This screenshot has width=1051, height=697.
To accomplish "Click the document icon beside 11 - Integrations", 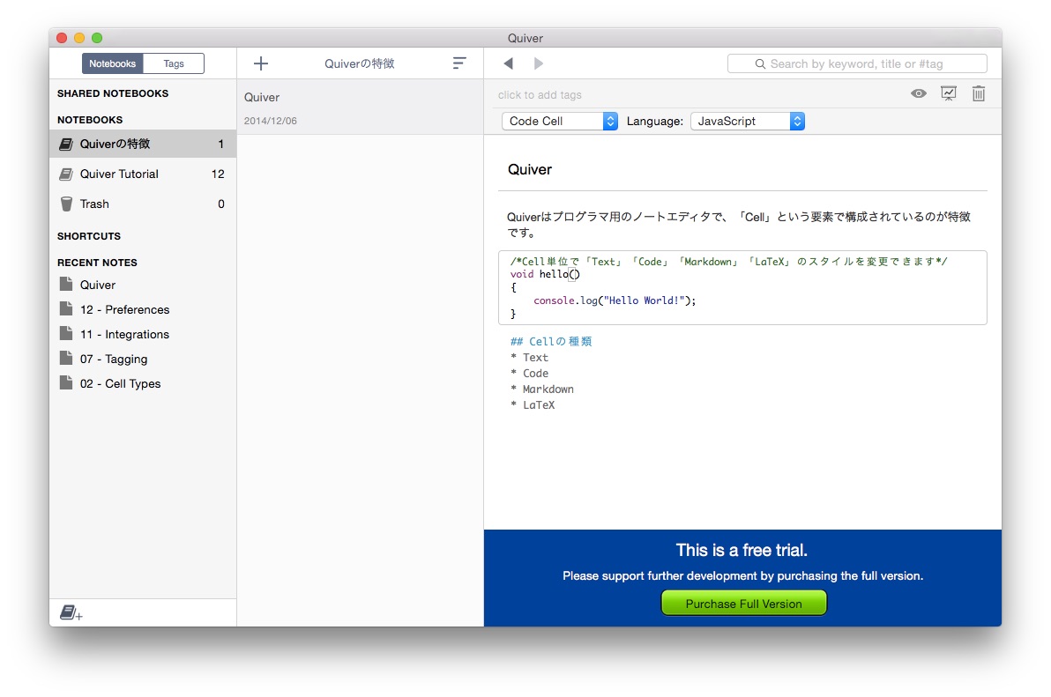I will point(65,333).
